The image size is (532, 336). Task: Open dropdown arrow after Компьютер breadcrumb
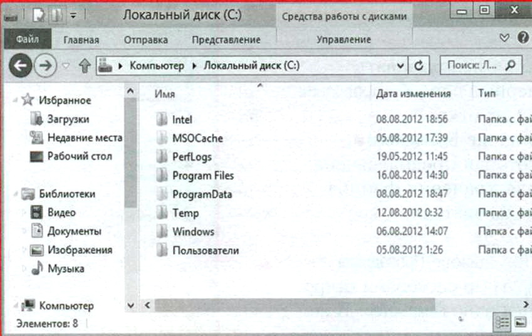194,66
